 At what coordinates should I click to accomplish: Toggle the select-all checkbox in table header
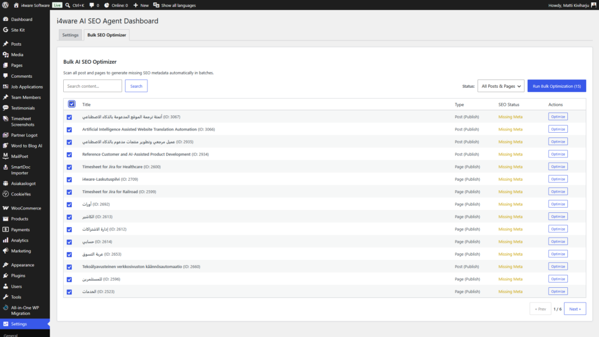coord(71,104)
